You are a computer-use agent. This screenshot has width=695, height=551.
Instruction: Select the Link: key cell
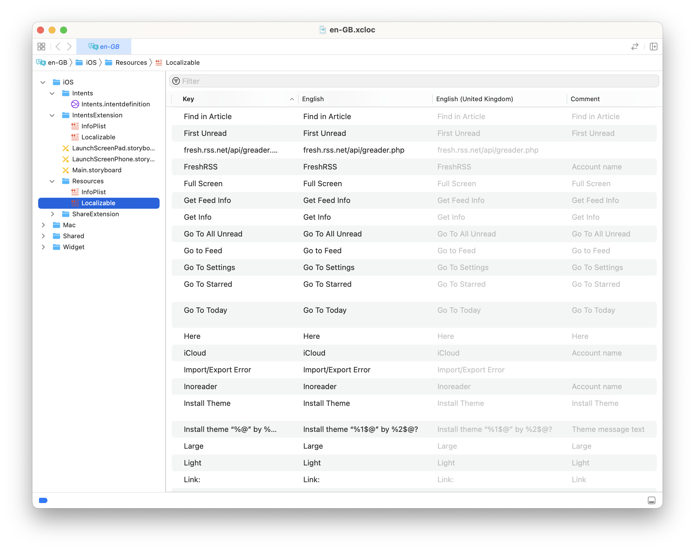tap(192, 479)
